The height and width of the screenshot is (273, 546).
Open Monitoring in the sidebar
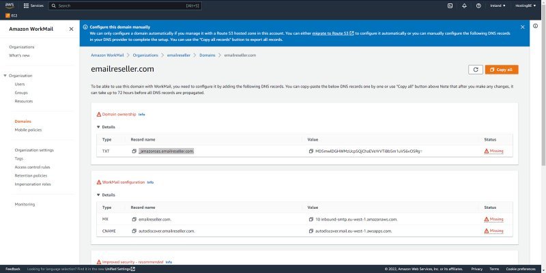(25, 204)
